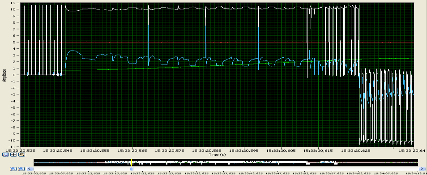
Task: Click the overview zoom-out magnifier button
Action: [13, 169]
